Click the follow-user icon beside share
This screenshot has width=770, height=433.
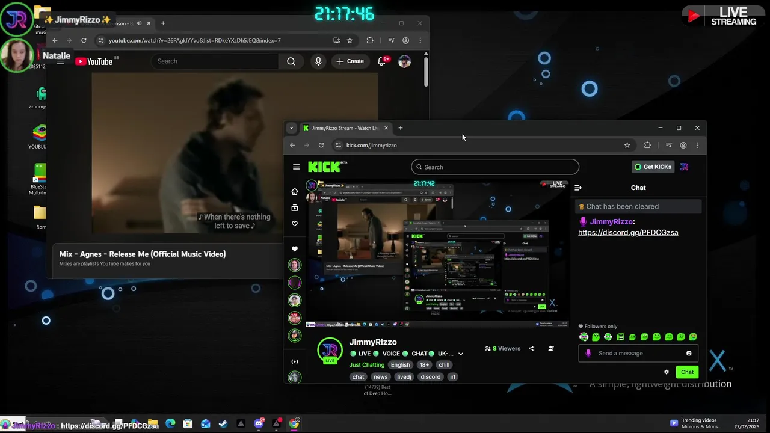pyautogui.click(x=551, y=348)
